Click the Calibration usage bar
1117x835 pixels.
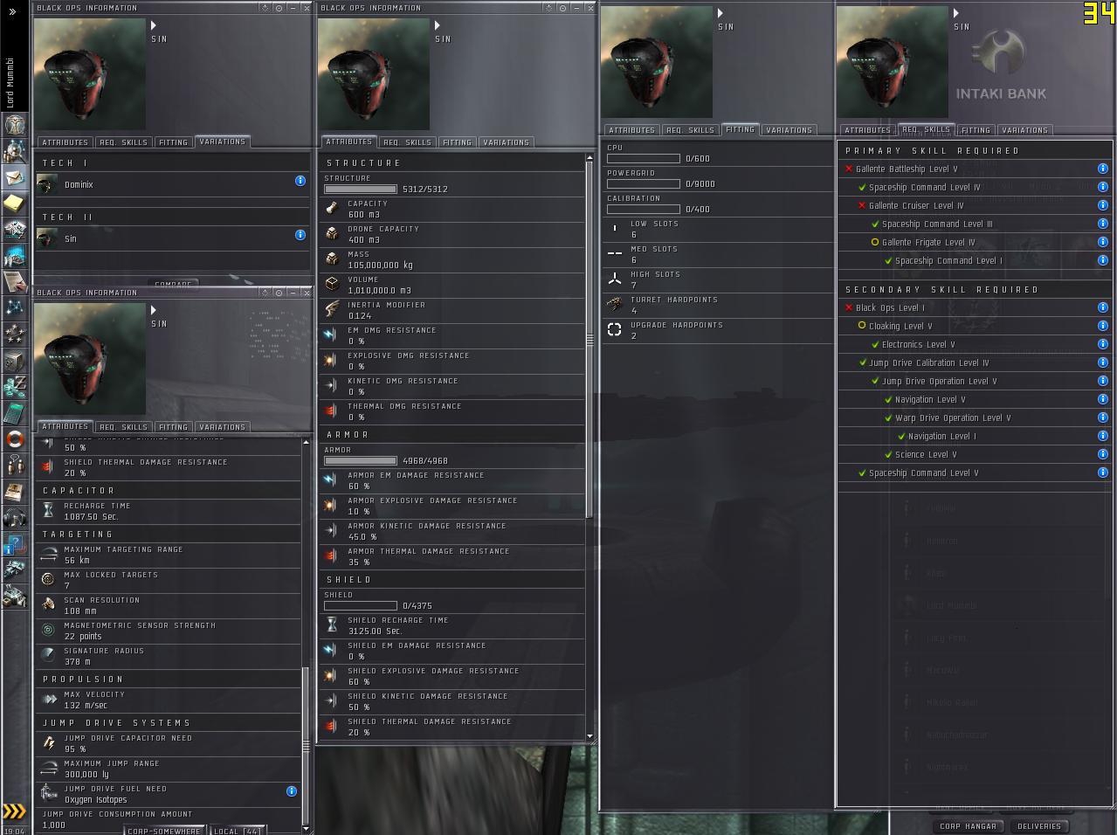(644, 209)
